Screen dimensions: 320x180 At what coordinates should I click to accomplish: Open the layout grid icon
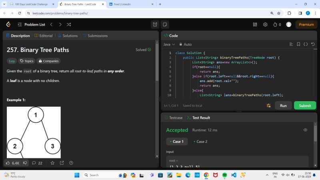click(x=255, y=24)
